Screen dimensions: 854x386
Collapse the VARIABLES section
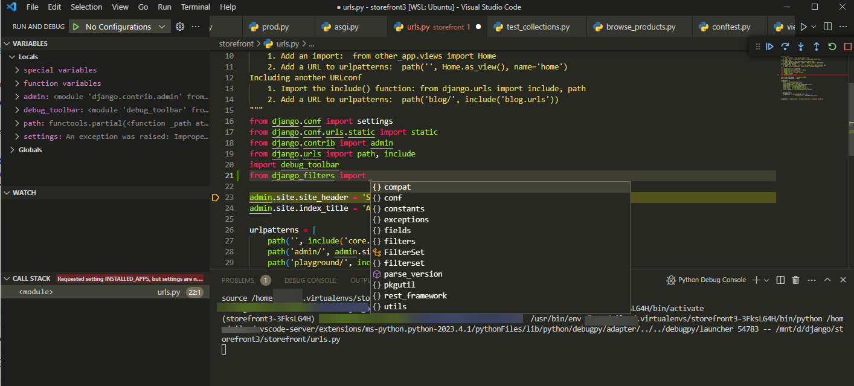click(6, 43)
